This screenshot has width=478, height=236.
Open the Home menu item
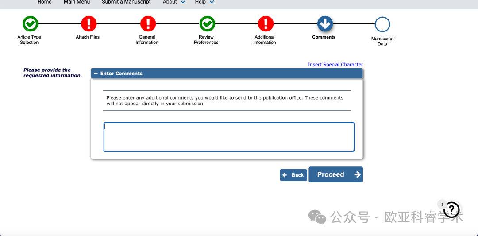click(45, 2)
